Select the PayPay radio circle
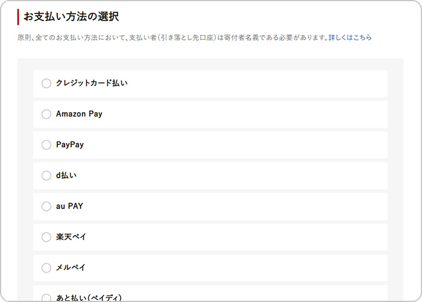Image resolution: width=422 pixels, height=302 pixels. [x=46, y=145]
